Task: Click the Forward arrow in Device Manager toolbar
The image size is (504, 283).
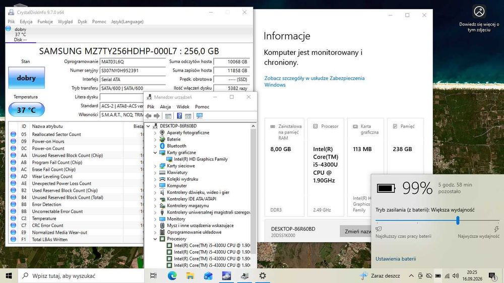Action: point(157,116)
